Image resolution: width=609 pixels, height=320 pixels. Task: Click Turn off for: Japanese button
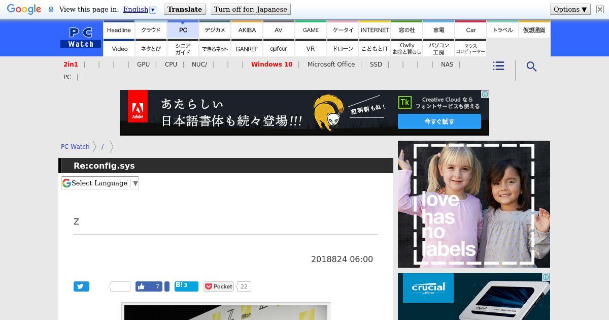pos(250,9)
